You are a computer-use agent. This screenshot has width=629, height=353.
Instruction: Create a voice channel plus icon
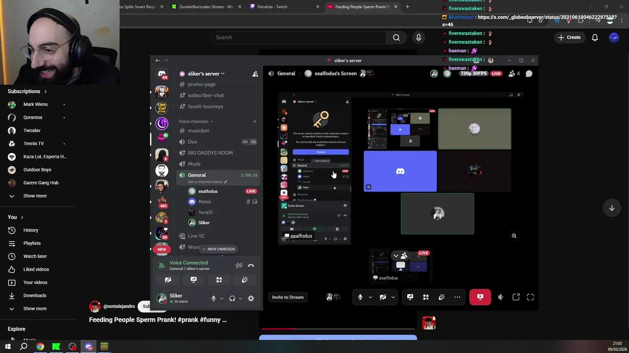tap(255, 121)
